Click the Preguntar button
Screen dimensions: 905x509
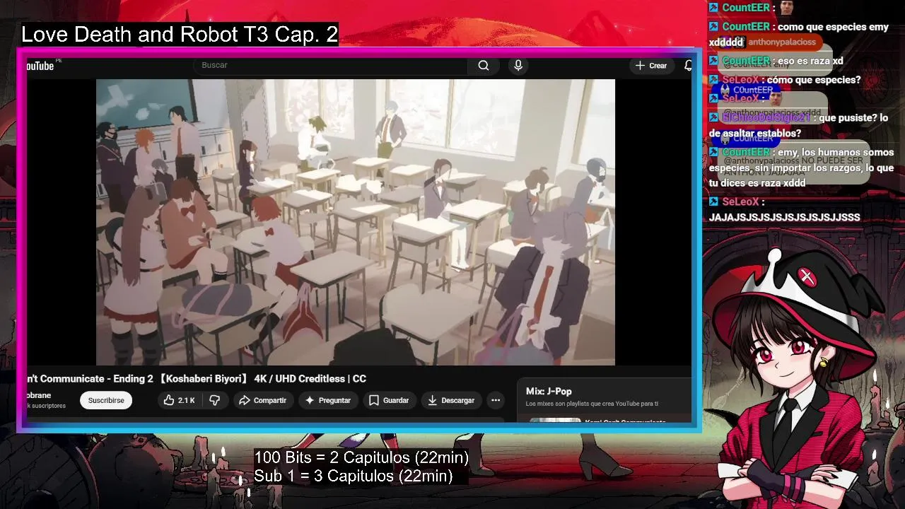pyautogui.click(x=327, y=400)
